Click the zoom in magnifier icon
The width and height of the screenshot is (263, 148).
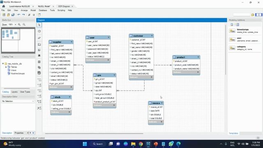tap(19, 25)
